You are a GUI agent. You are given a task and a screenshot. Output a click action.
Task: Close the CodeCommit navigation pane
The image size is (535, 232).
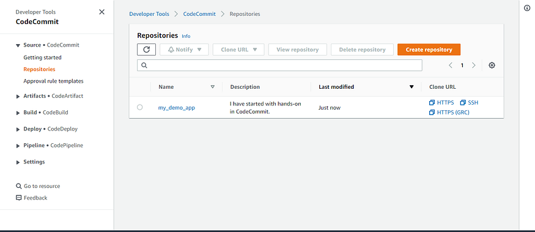point(101,12)
